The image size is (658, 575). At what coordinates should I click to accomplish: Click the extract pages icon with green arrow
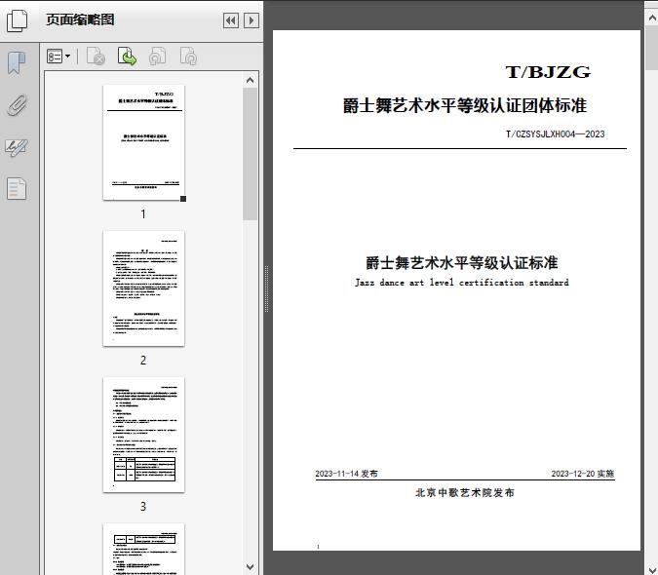[x=127, y=57]
